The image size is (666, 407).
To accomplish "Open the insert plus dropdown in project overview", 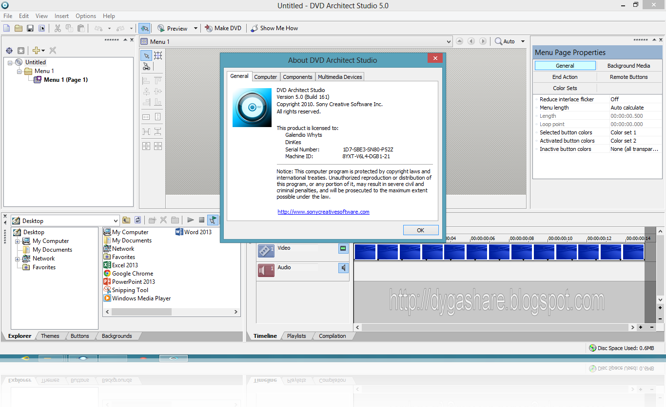I will (43, 51).
